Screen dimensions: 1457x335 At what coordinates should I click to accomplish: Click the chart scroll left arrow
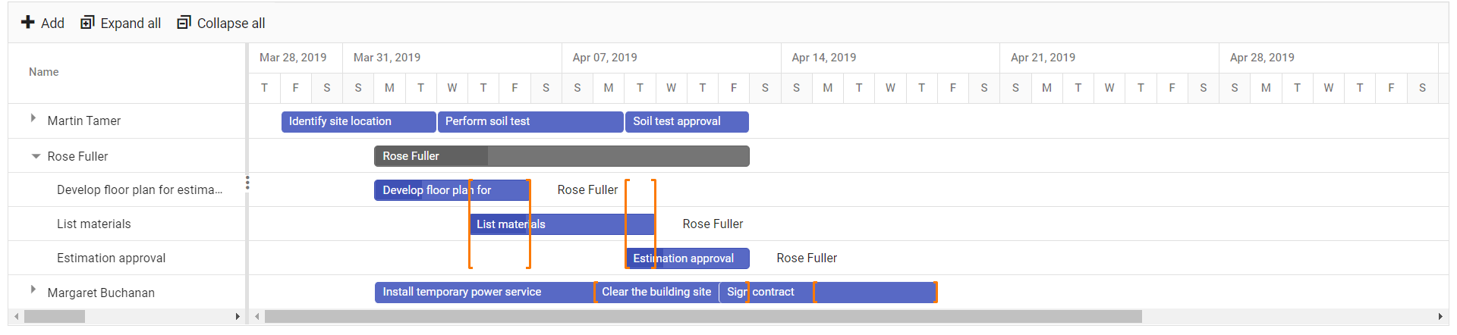pos(257,317)
